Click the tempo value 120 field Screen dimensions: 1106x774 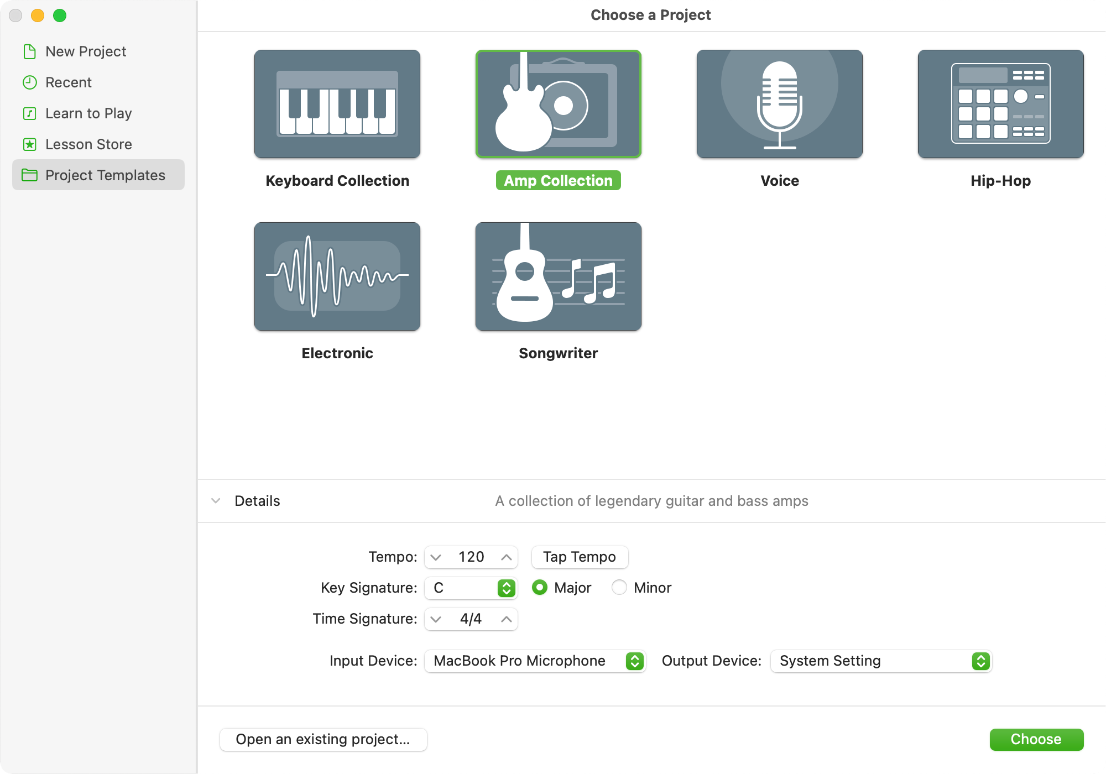pos(471,557)
